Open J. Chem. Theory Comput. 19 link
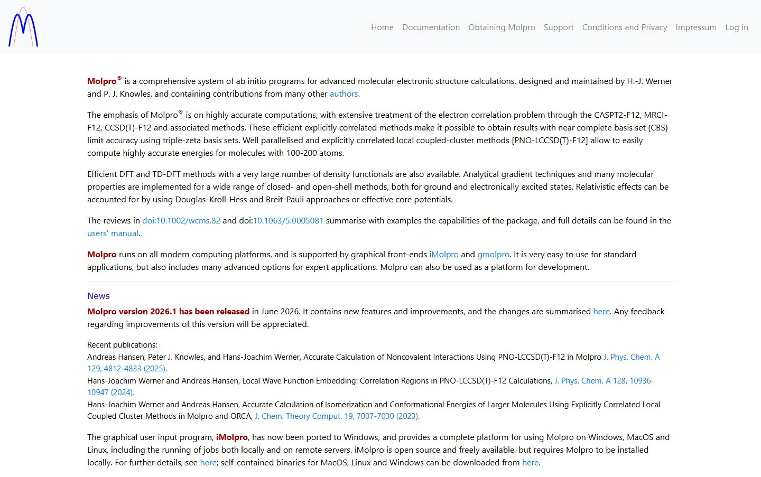This screenshot has width=761, height=477. click(337, 416)
